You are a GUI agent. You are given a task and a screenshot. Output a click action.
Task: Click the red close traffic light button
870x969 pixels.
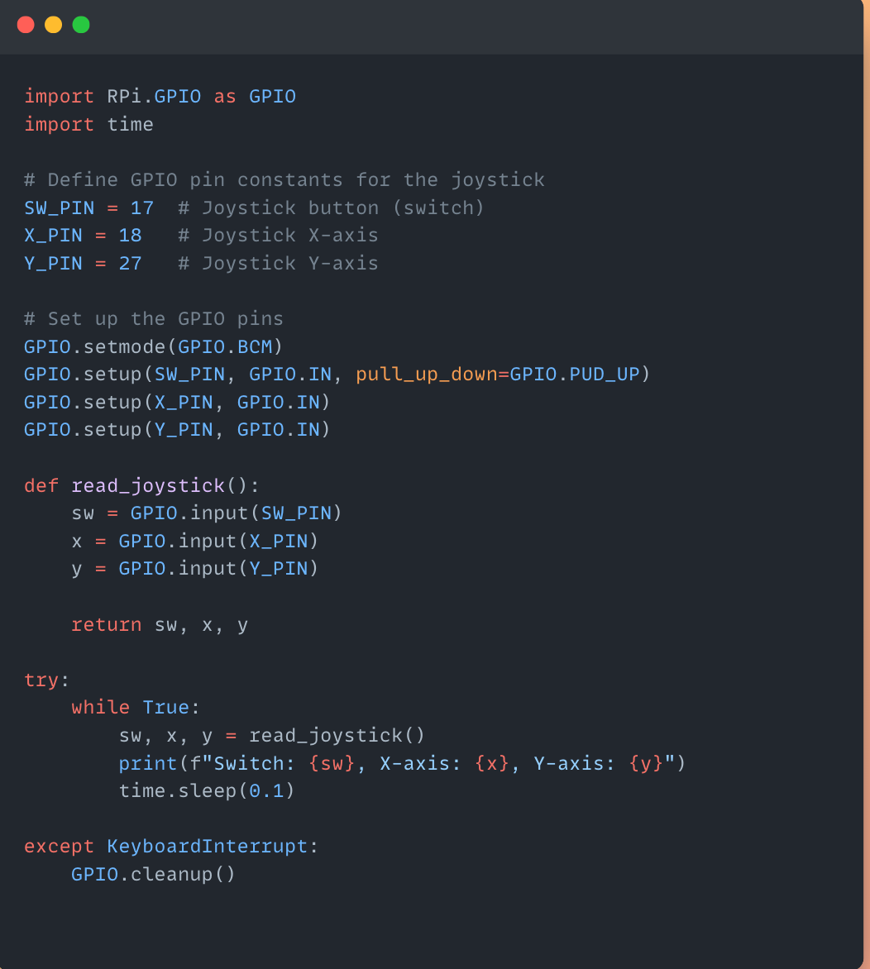pos(25,25)
